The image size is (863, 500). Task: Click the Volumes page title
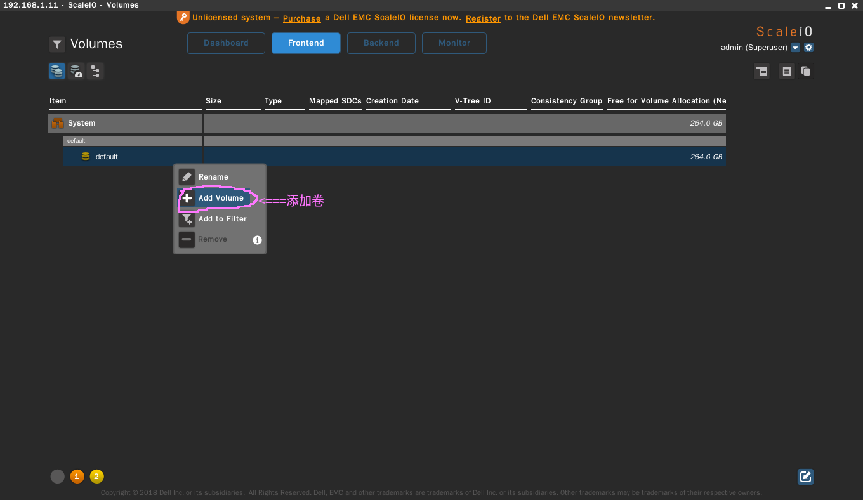pyautogui.click(x=96, y=44)
